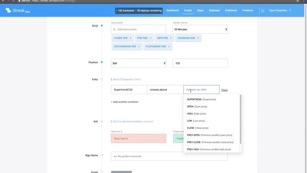View the Positions tab
This screenshot has width=307, height=173.
pos(248,11)
